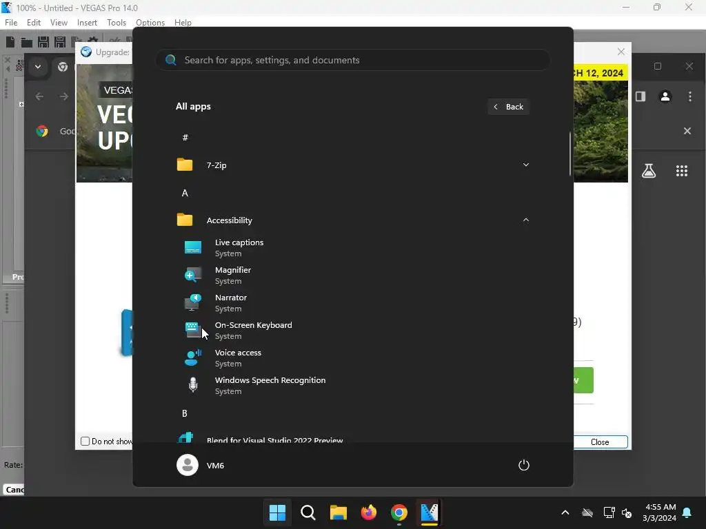Image resolution: width=706 pixels, height=529 pixels.
Task: Open the Options menu in VEGAS Pro
Action: pos(150,23)
